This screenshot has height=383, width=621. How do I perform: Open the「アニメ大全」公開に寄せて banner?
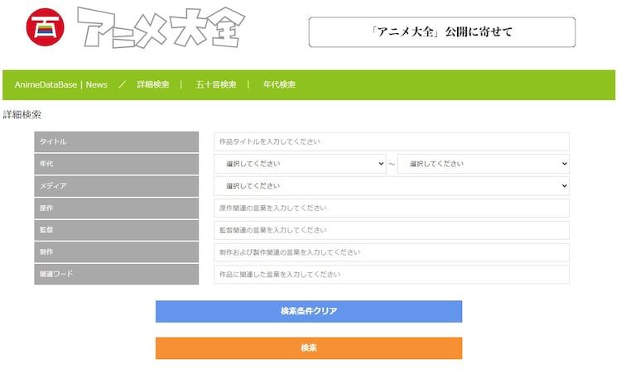coord(441,32)
